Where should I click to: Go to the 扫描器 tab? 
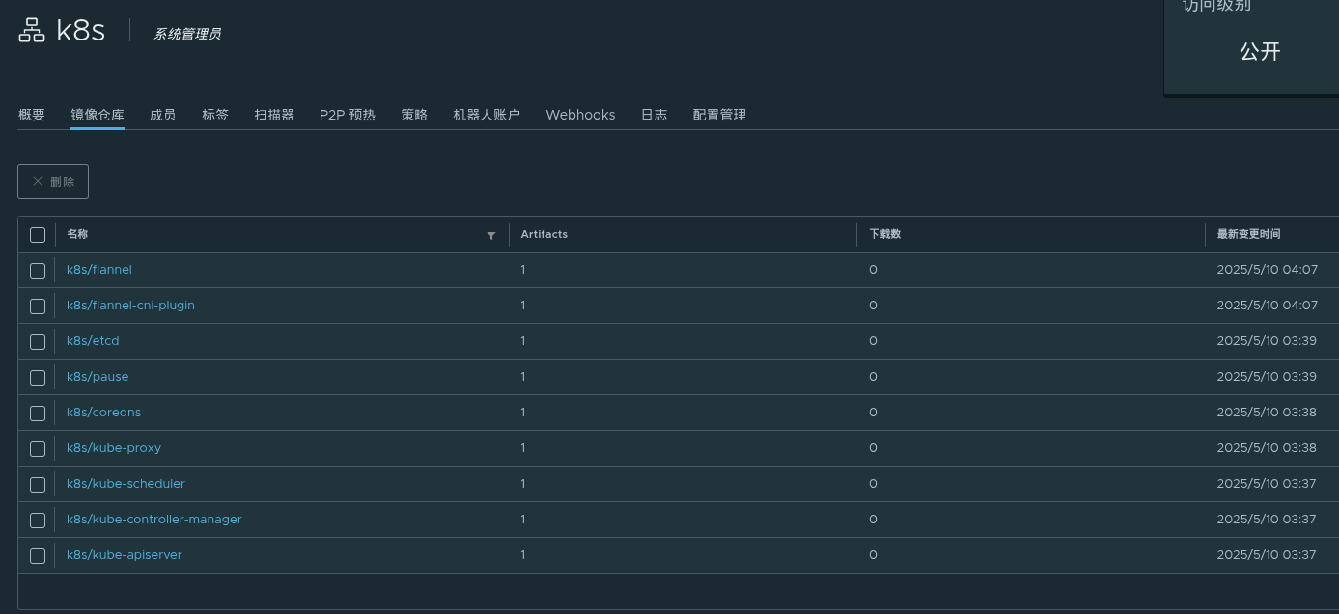click(x=274, y=115)
